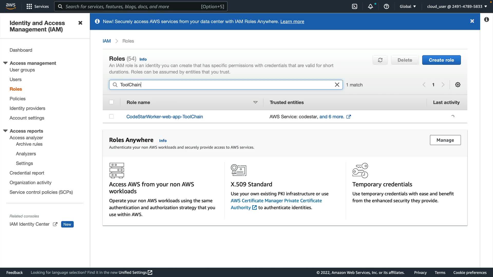
Task: Collapse the Access management section
Action: [5, 63]
